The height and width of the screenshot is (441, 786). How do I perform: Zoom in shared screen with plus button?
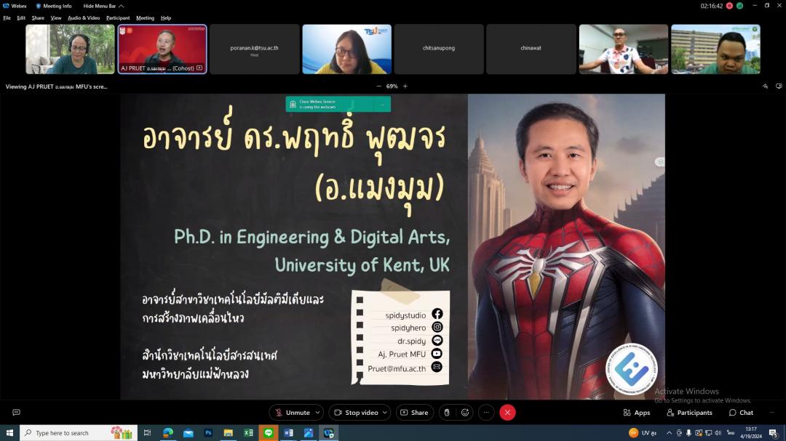pyautogui.click(x=405, y=86)
